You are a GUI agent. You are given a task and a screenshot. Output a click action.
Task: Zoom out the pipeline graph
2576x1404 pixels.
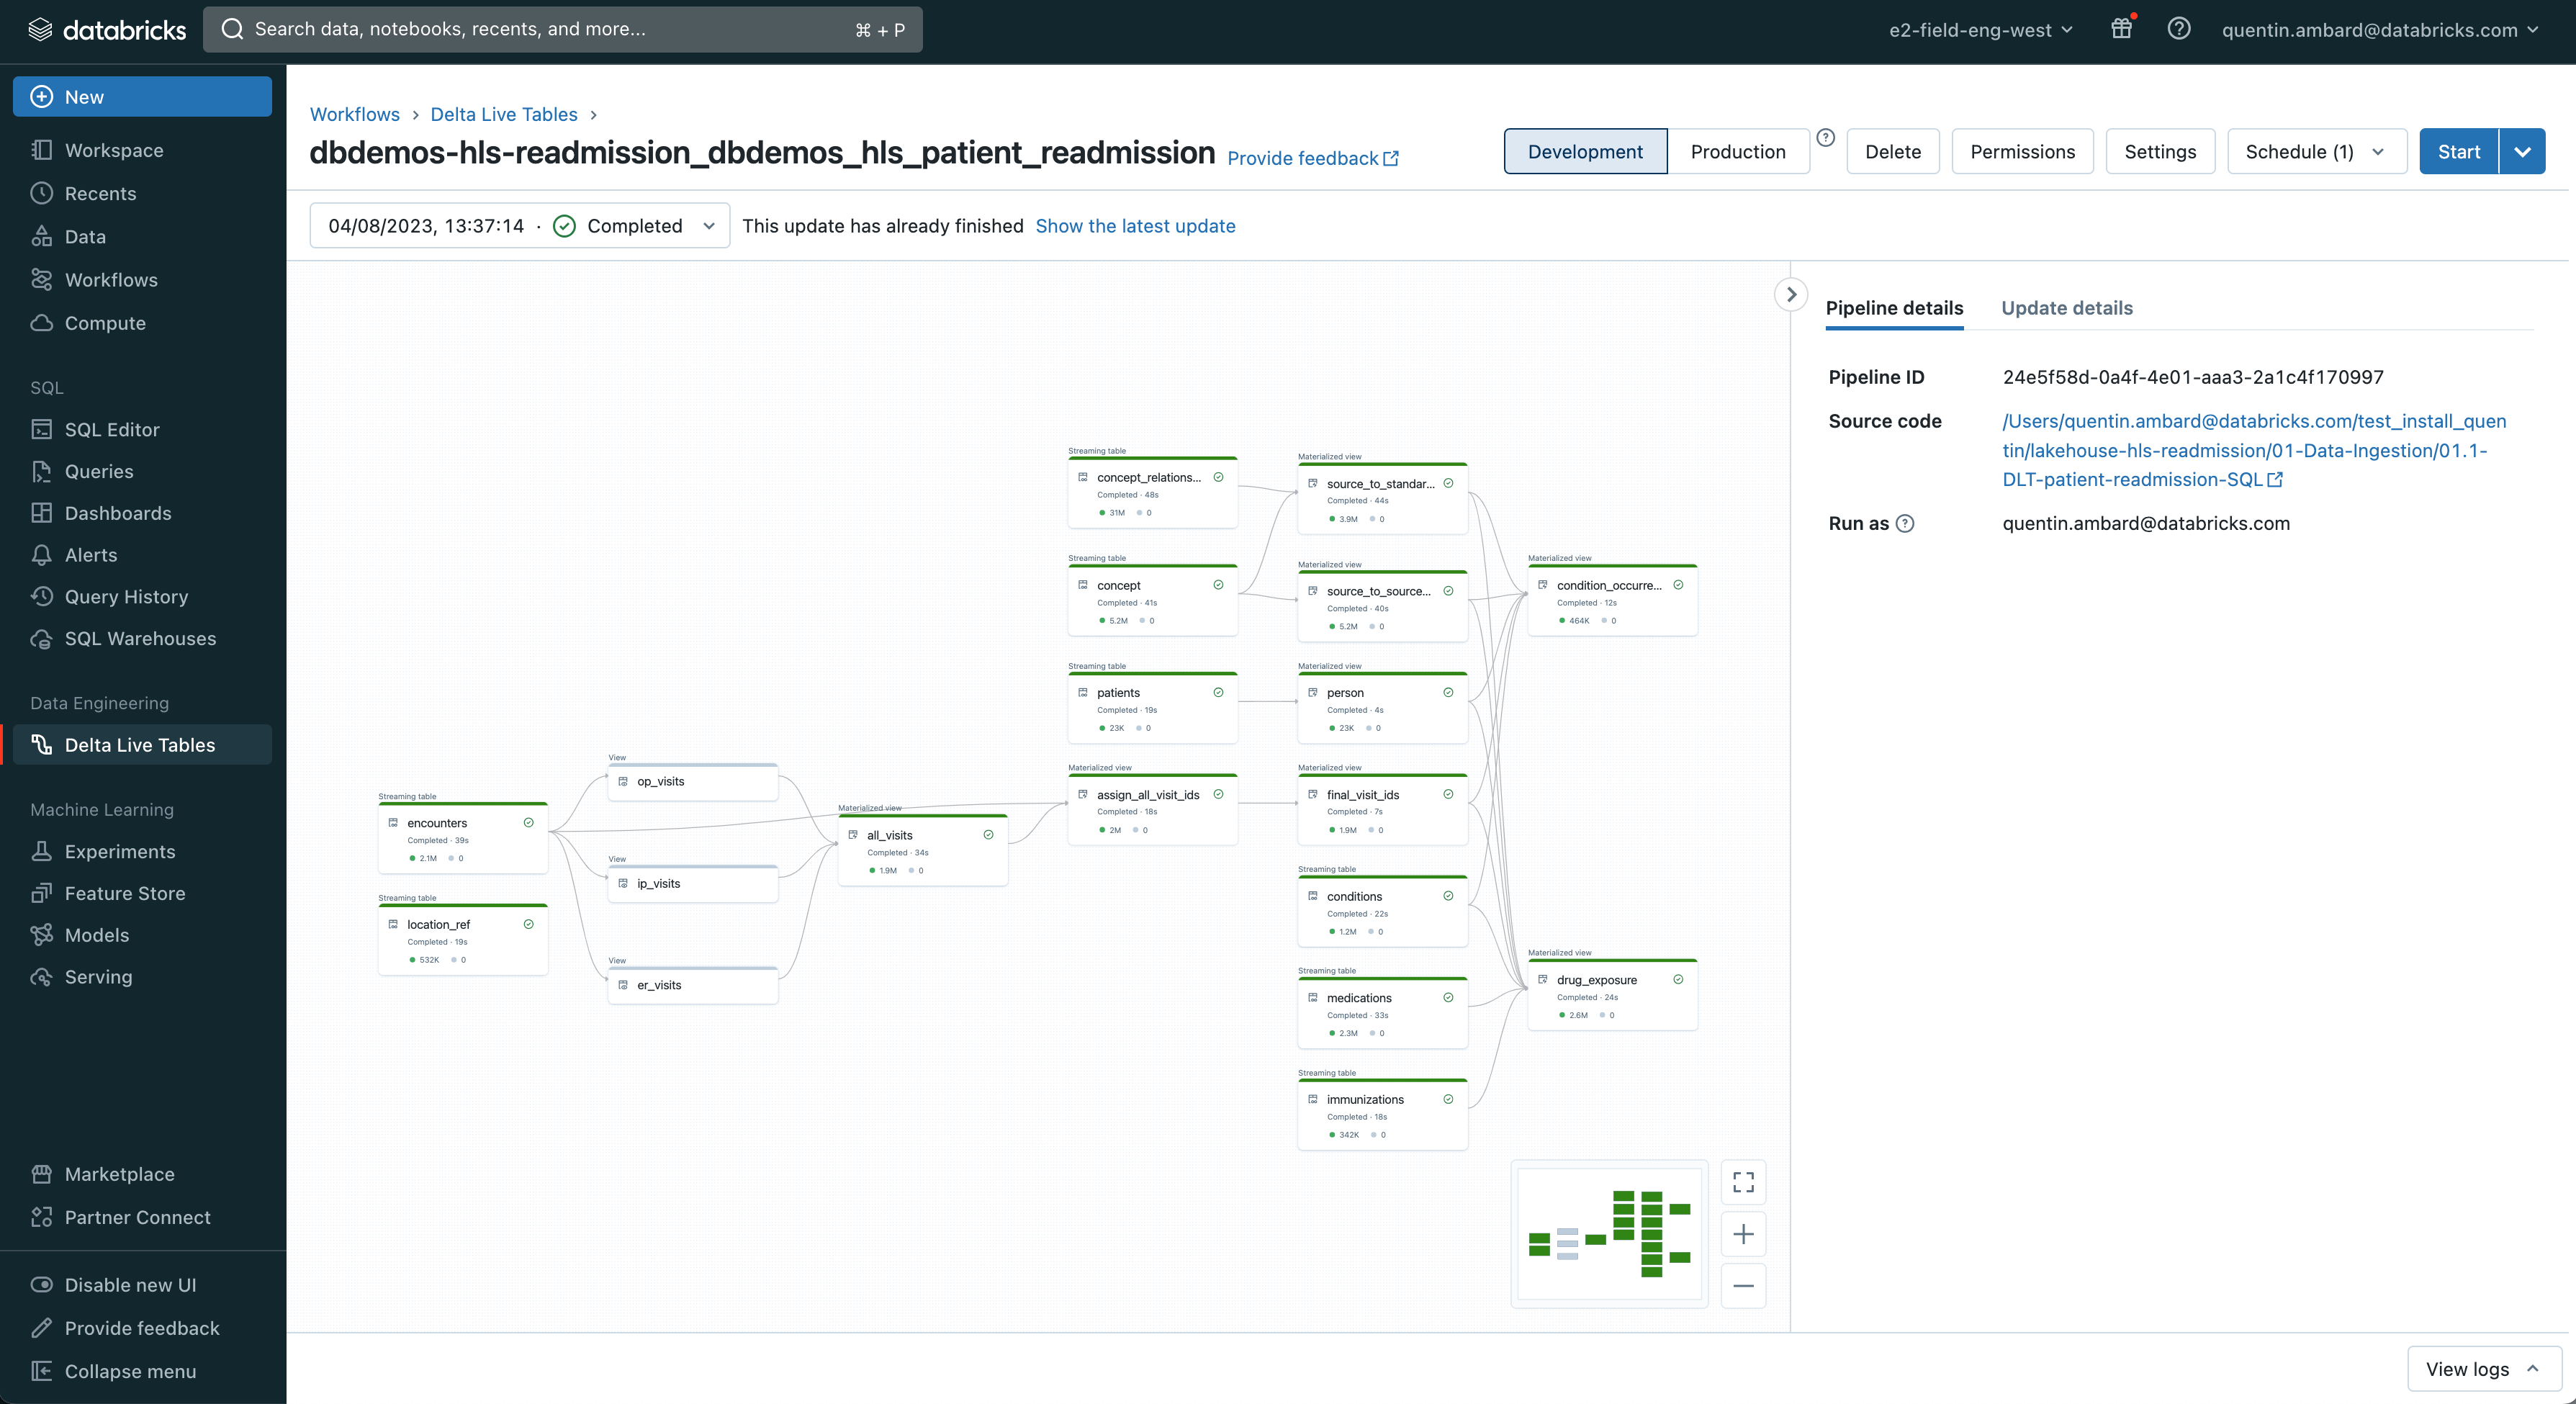1743,1286
